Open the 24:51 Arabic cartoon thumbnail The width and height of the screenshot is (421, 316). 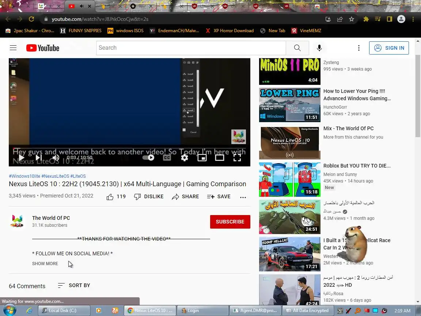click(290, 217)
